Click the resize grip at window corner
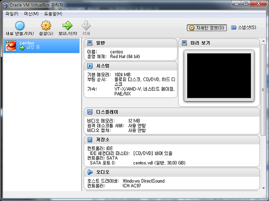 pyautogui.click(x=264, y=196)
